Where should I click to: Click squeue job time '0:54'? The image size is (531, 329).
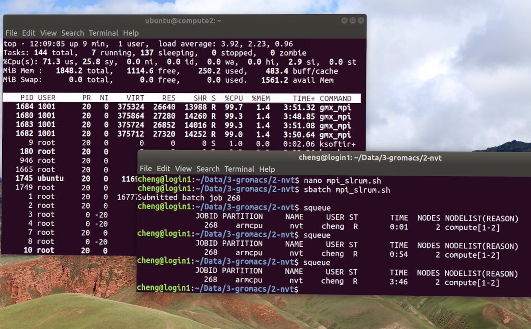[x=399, y=255]
